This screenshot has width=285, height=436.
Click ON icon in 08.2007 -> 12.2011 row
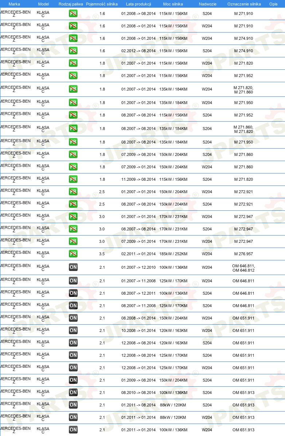pos(73,293)
